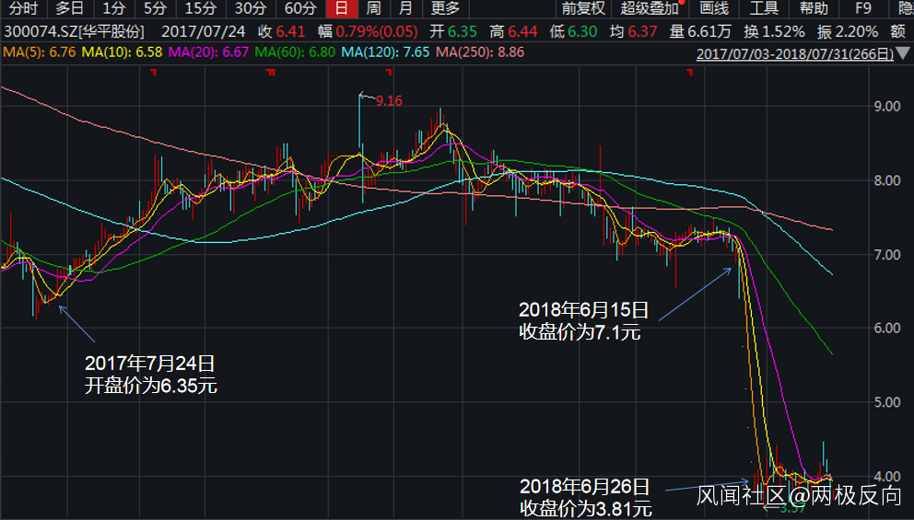Click the F9 button

[x=862, y=9]
